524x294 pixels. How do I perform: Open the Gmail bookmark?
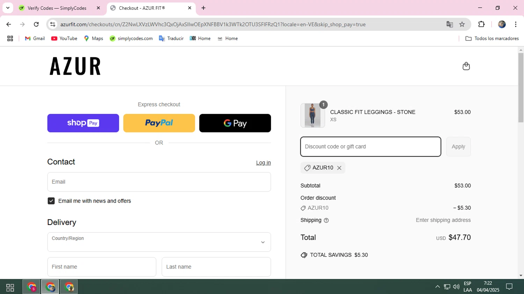click(x=35, y=39)
